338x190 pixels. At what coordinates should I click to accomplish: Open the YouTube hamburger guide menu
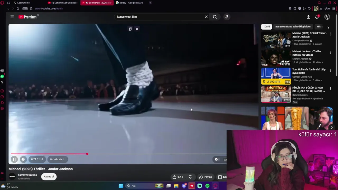(12, 17)
